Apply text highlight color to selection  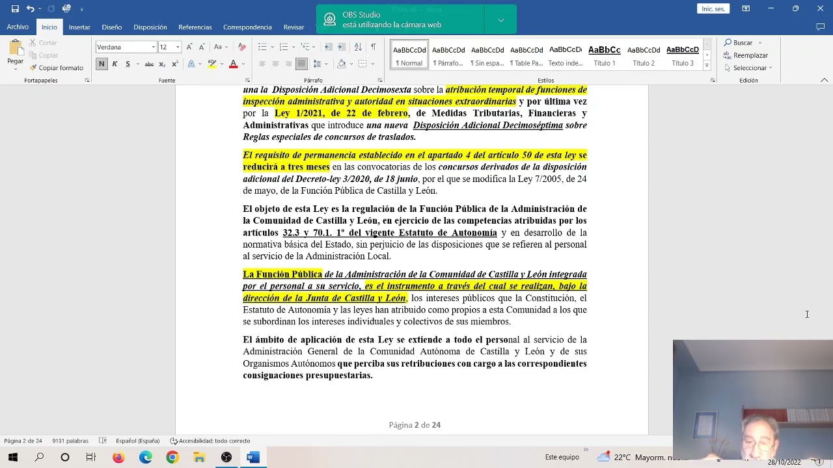click(x=212, y=62)
